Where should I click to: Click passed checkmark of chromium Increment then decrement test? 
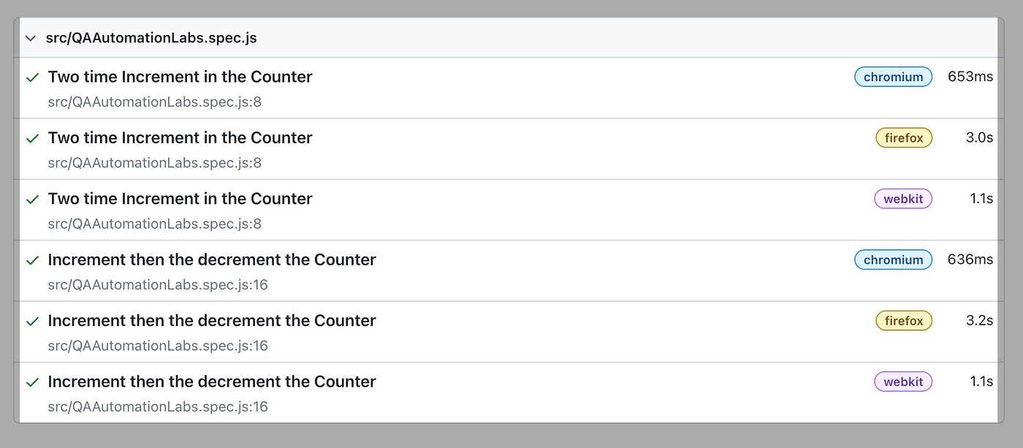tap(32, 260)
